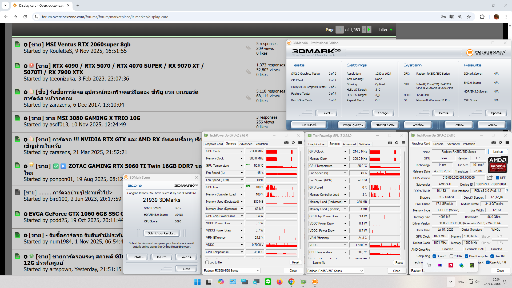Click the refresh icon in the middle GPU-Z window
Viewport: 512px width, 288px height.
[x=397, y=143]
